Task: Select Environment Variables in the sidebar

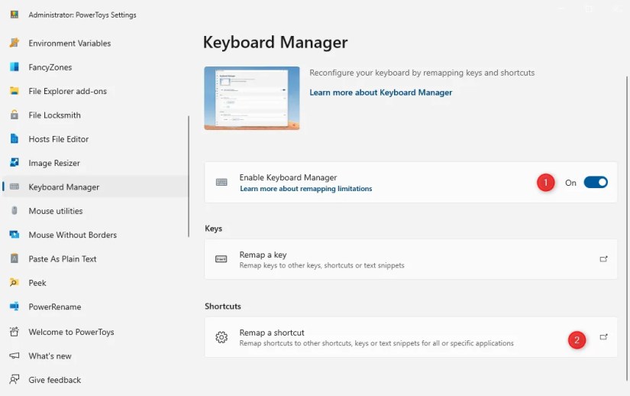Action: pyautogui.click(x=69, y=44)
